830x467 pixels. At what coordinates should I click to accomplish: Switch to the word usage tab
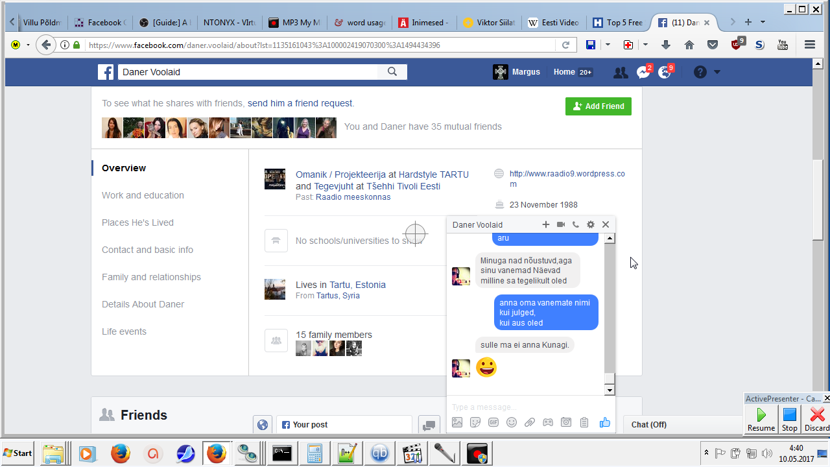point(359,22)
